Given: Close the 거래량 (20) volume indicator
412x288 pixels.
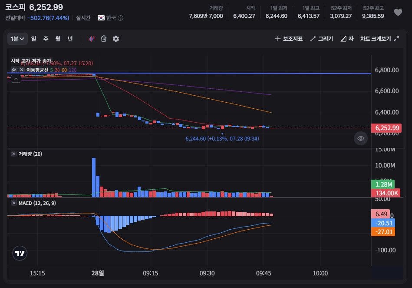Looking at the screenshot, I should point(14,154).
